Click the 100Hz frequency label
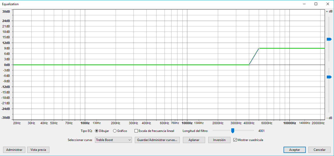 85,123
